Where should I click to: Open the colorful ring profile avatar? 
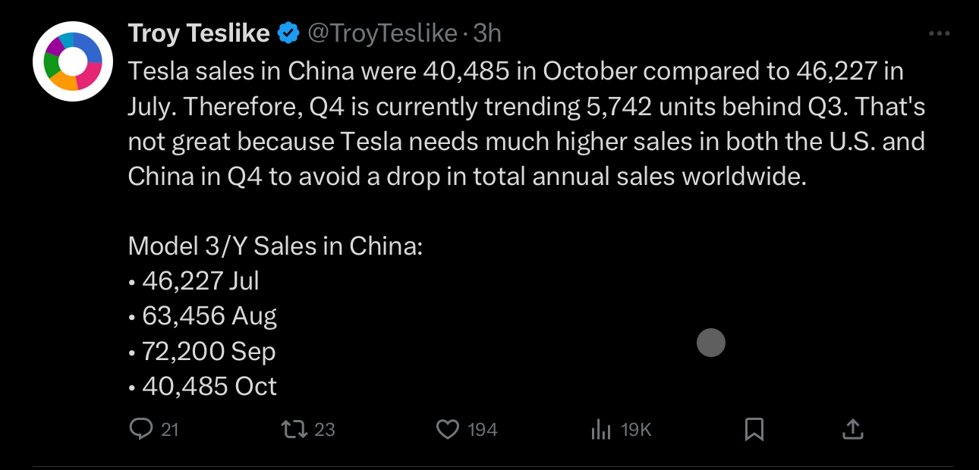pyautogui.click(x=73, y=61)
